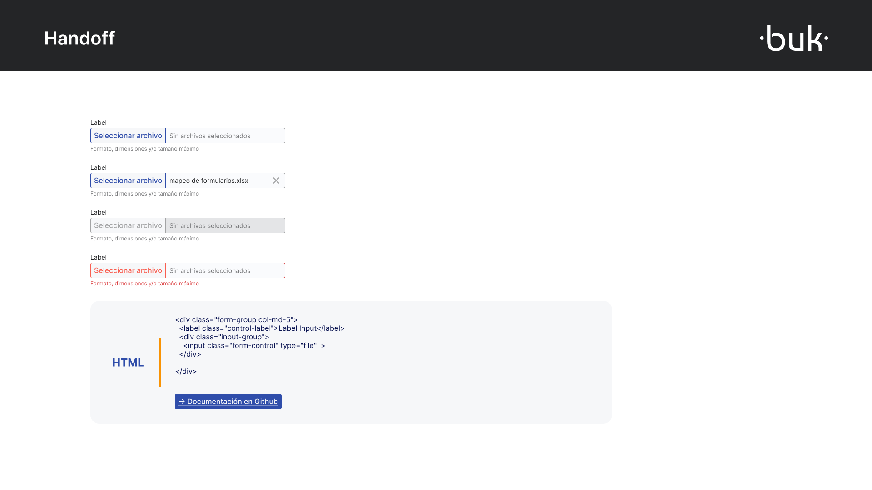Image resolution: width=872 pixels, height=490 pixels.
Task: Select the Seleccionar archivo button with selected file
Action: point(128,180)
